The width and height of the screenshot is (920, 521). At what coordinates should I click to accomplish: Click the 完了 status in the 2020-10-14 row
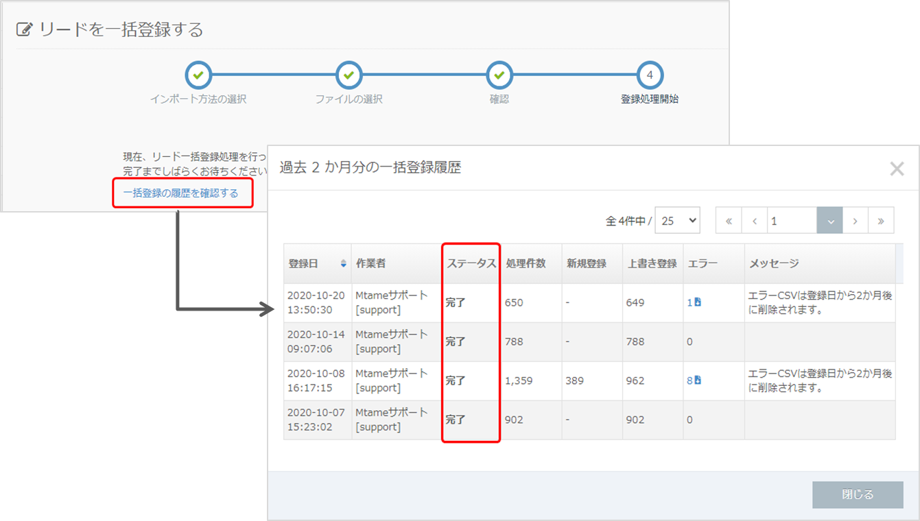[x=456, y=341]
